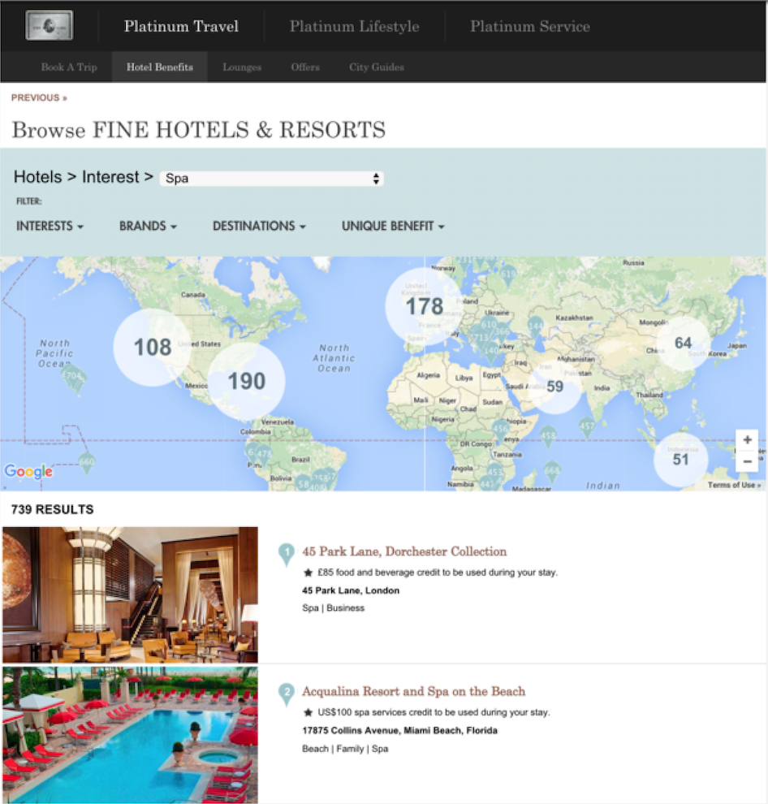Click the 'Beach | Family | Spa' tags
This screenshot has width=768, height=804.
[x=345, y=749]
